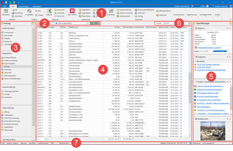Screen dimensions: 233x151
Task: Create a Neue Offerte
Action: pyautogui.click(x=72, y=12)
